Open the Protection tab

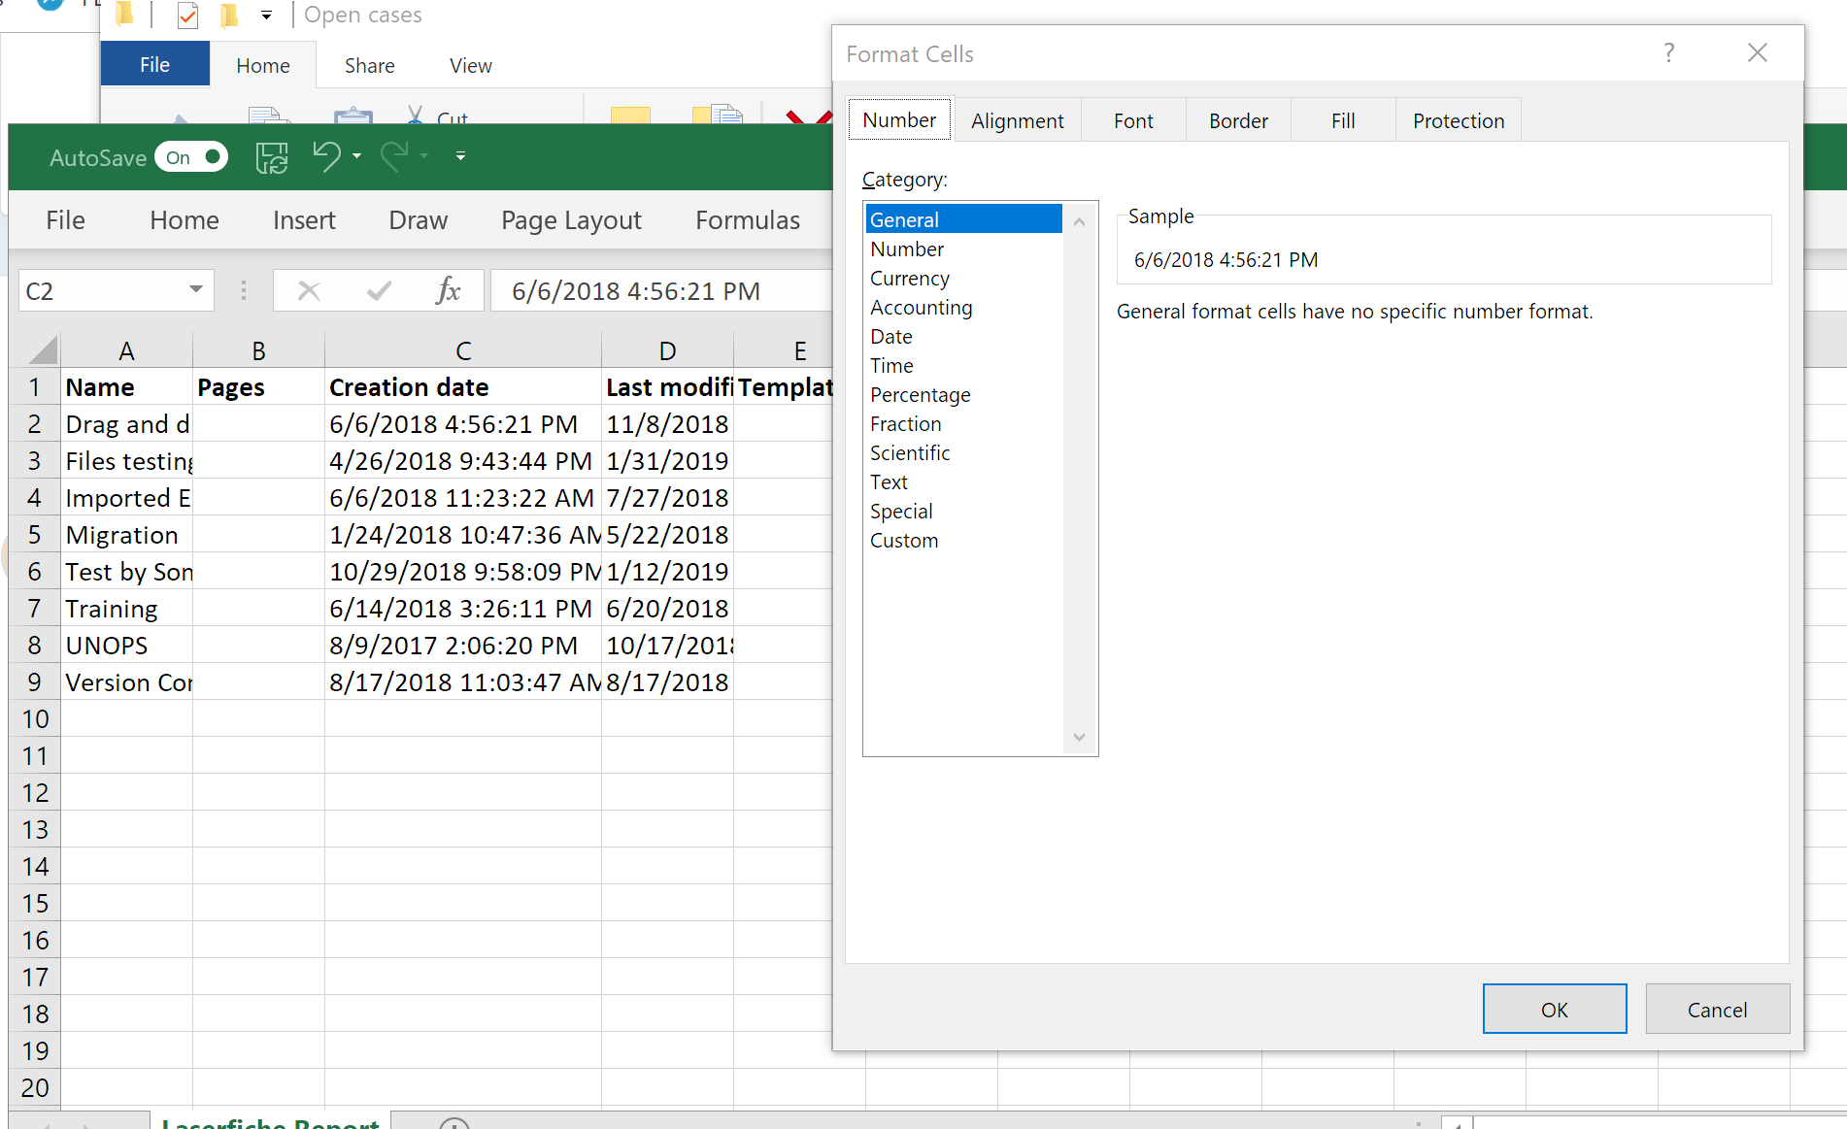[x=1458, y=121]
